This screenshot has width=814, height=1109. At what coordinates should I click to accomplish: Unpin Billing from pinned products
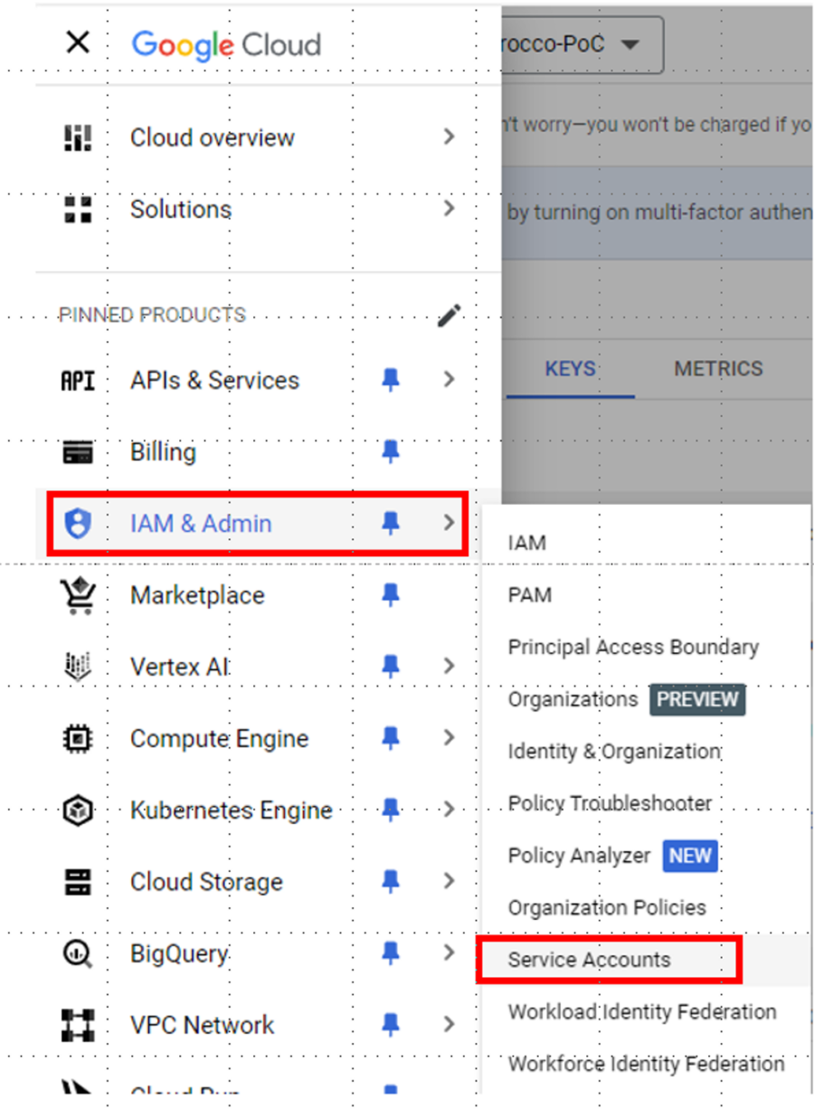pyautogui.click(x=391, y=452)
